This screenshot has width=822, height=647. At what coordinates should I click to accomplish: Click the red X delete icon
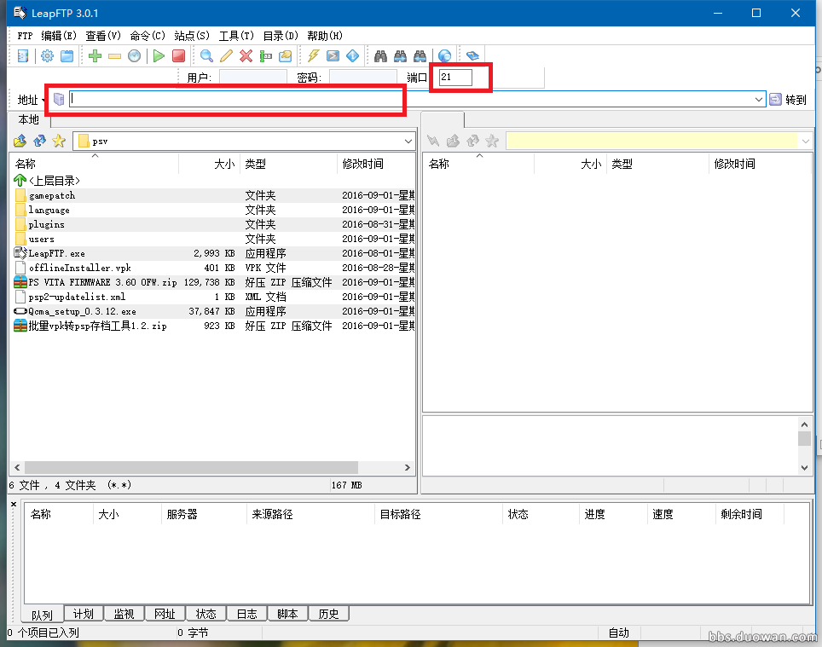246,56
